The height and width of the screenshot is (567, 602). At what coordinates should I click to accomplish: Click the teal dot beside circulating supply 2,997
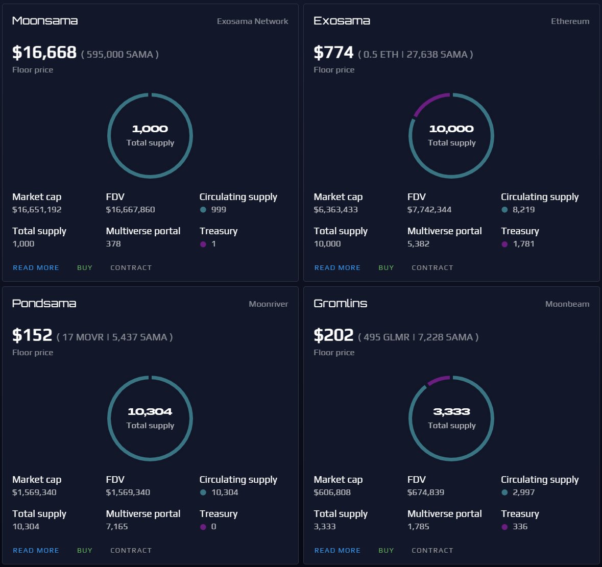(504, 492)
